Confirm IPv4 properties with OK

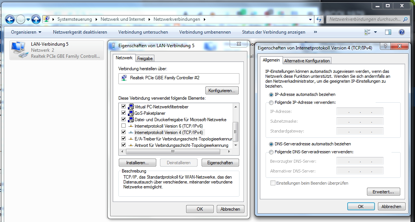pos(361,207)
